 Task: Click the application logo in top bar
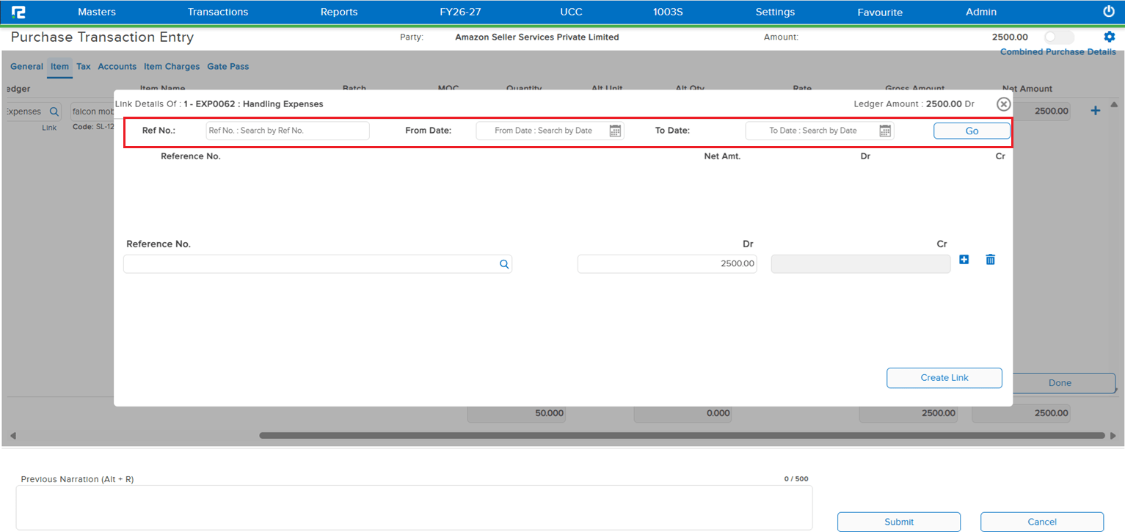click(19, 12)
